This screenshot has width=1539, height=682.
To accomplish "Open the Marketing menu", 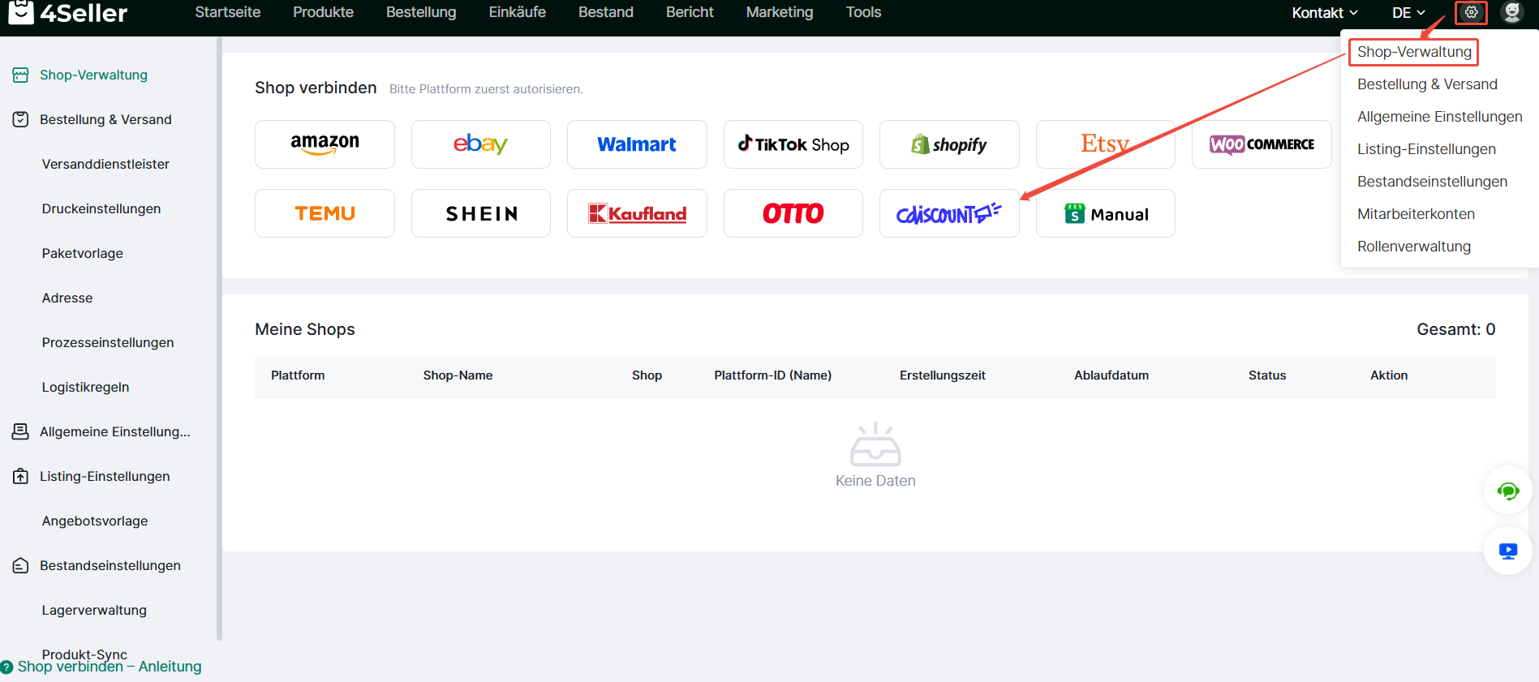I will [780, 12].
